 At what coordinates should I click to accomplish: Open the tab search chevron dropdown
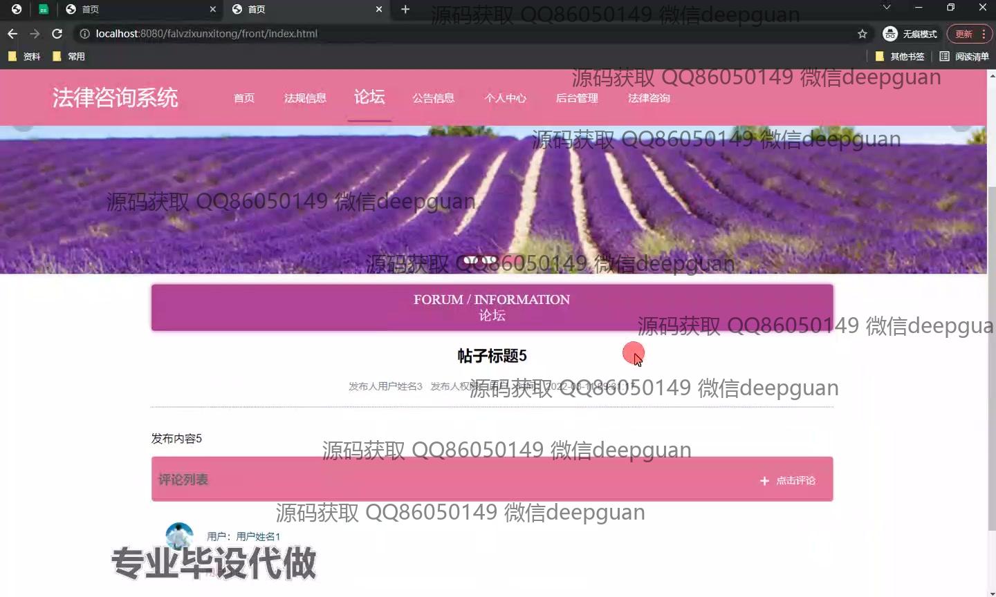pos(886,8)
